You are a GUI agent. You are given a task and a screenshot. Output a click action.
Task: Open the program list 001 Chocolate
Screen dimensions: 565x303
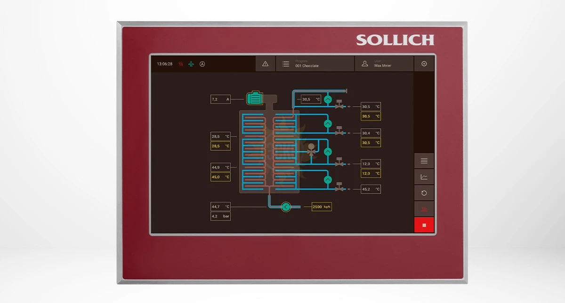coord(315,64)
